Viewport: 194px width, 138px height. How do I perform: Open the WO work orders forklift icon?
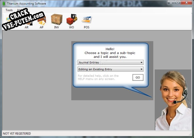(72, 21)
